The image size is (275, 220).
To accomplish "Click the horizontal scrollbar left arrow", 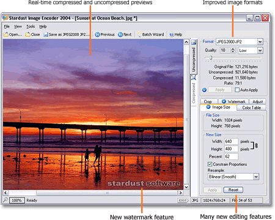I will [x=5, y=193].
